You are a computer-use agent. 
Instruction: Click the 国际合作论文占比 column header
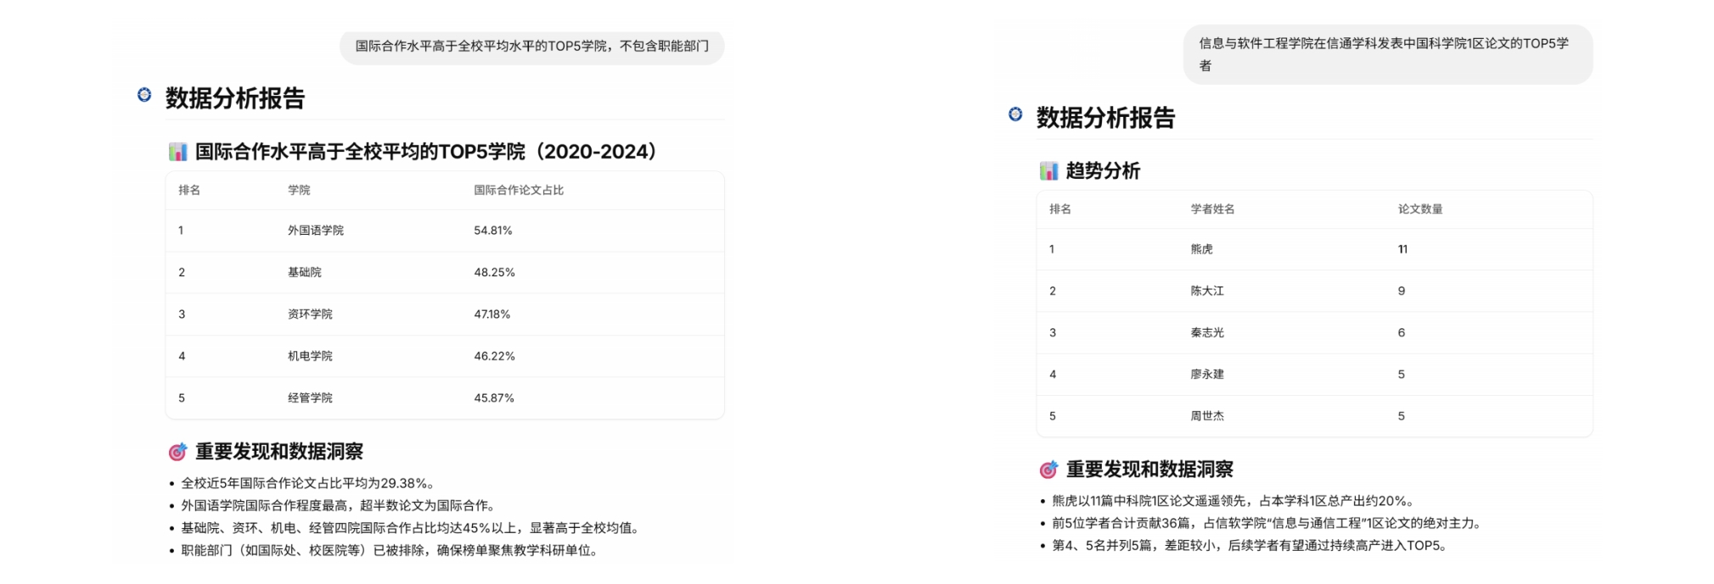(518, 190)
